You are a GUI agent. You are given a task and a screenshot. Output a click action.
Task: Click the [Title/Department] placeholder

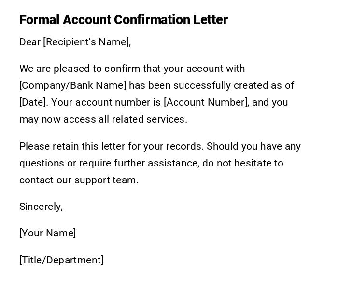(61, 260)
